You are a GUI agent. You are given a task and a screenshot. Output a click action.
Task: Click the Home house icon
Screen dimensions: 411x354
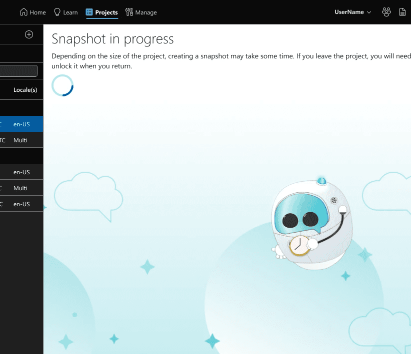click(23, 12)
